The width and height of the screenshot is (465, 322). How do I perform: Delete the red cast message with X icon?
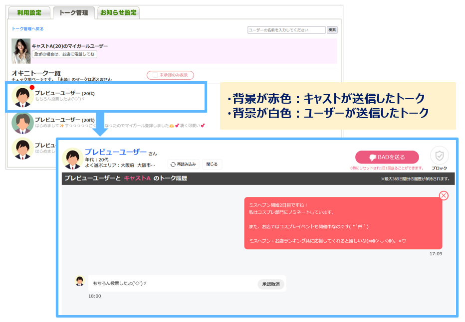(444, 195)
